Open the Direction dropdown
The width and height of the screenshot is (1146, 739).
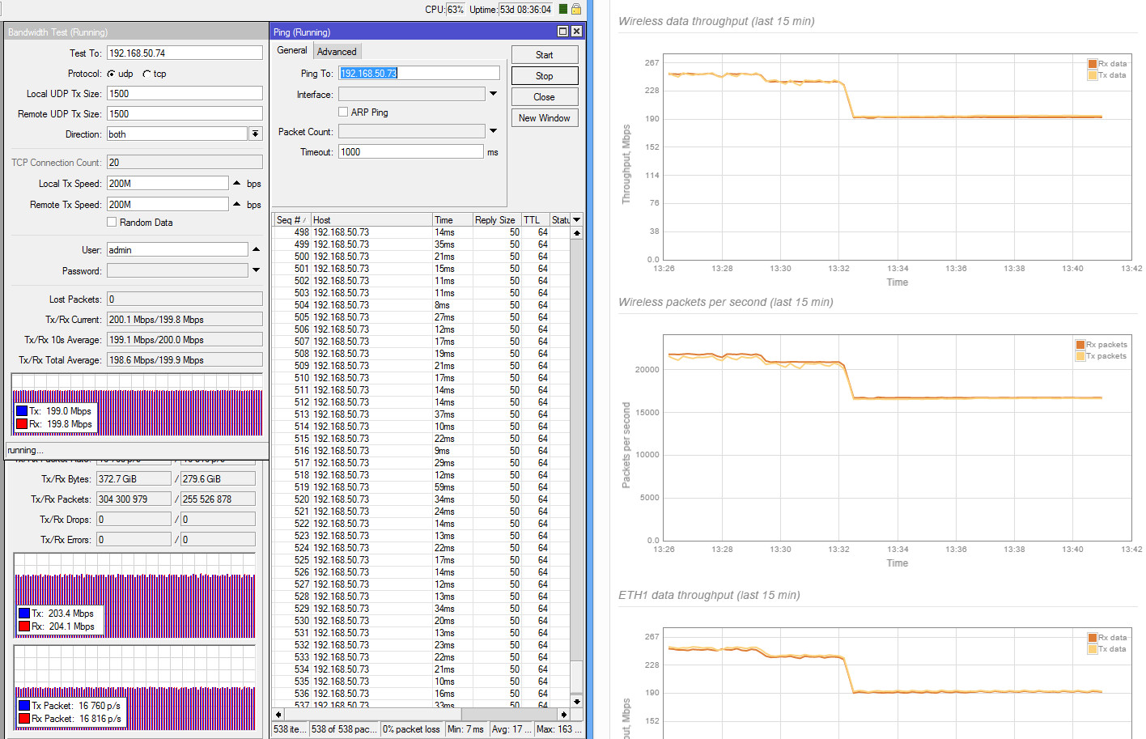[x=255, y=134]
